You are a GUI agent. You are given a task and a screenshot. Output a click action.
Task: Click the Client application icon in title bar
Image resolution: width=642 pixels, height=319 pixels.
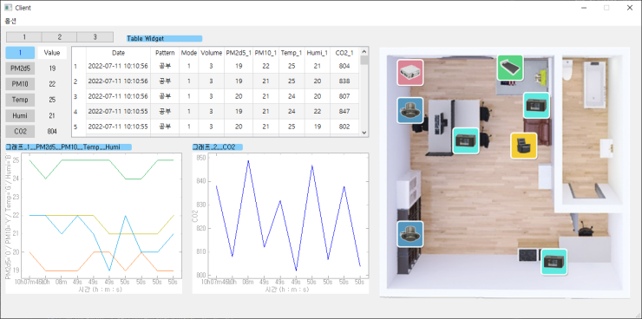tap(8, 7)
